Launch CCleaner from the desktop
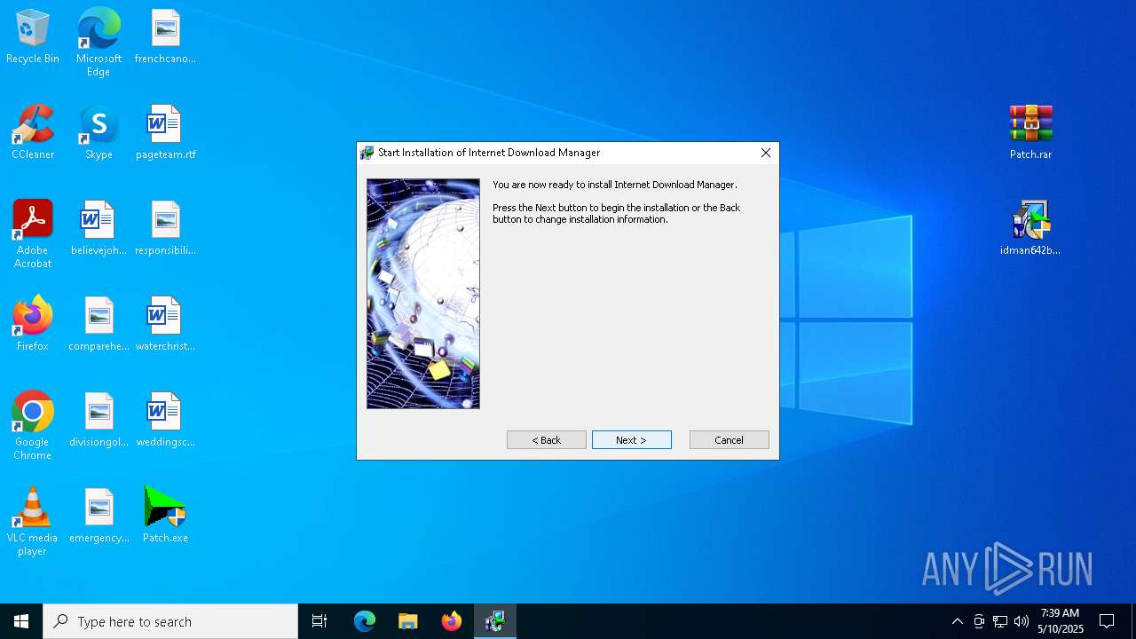The height and width of the screenshot is (639, 1136). pos(33,132)
